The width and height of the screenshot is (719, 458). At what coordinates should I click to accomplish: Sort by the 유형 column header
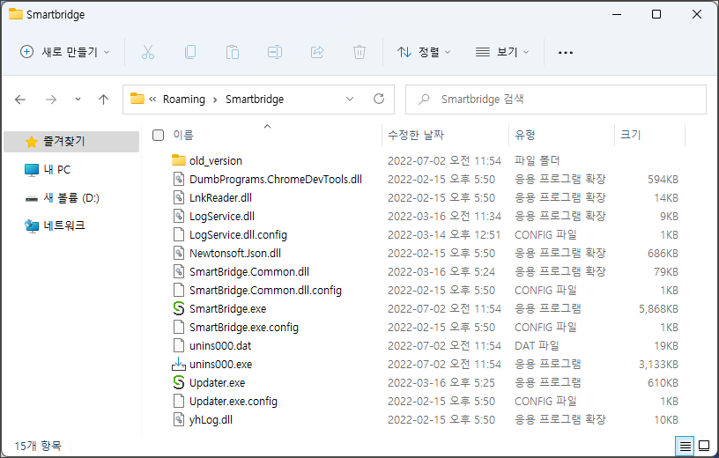coord(525,135)
